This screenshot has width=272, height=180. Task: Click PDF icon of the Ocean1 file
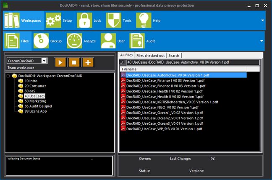(123, 113)
